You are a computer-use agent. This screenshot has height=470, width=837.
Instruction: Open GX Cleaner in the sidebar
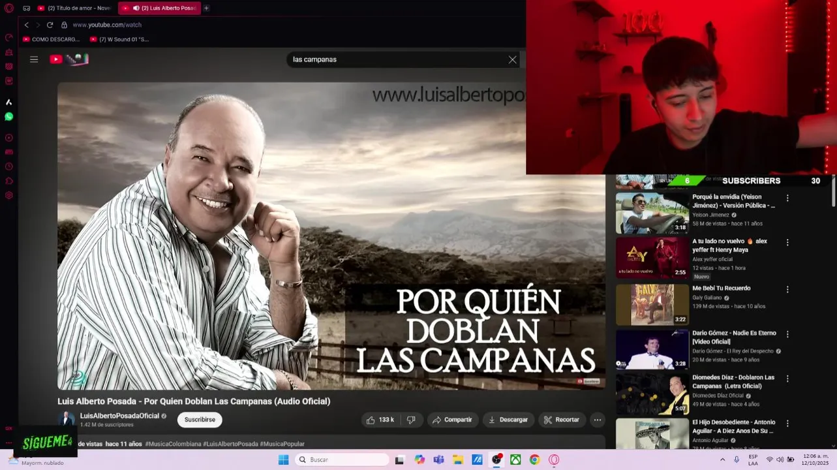pos(8,52)
